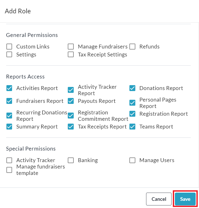Check the Manage Users permission
199x208 pixels.
pos(132,160)
